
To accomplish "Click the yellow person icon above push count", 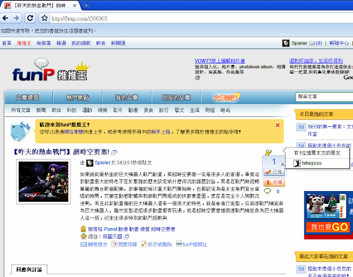I will 268,153.
